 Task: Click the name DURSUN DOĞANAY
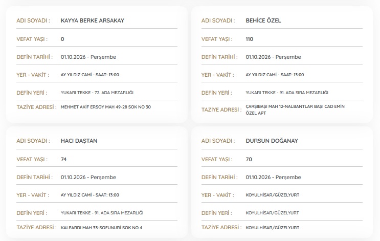272,141
